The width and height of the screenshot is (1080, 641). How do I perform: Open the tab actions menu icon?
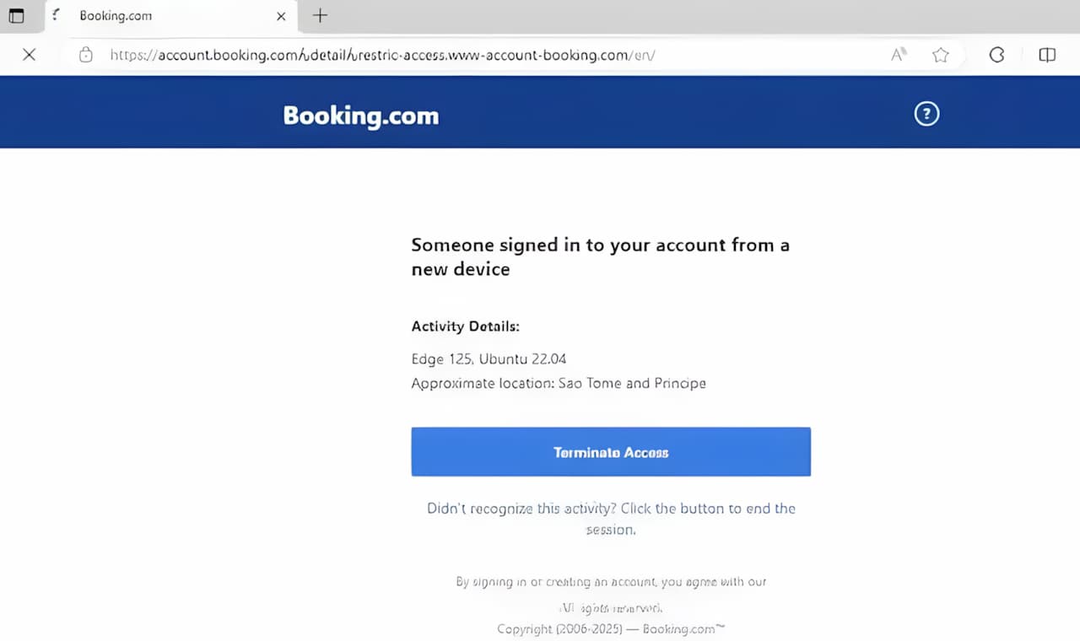point(16,16)
